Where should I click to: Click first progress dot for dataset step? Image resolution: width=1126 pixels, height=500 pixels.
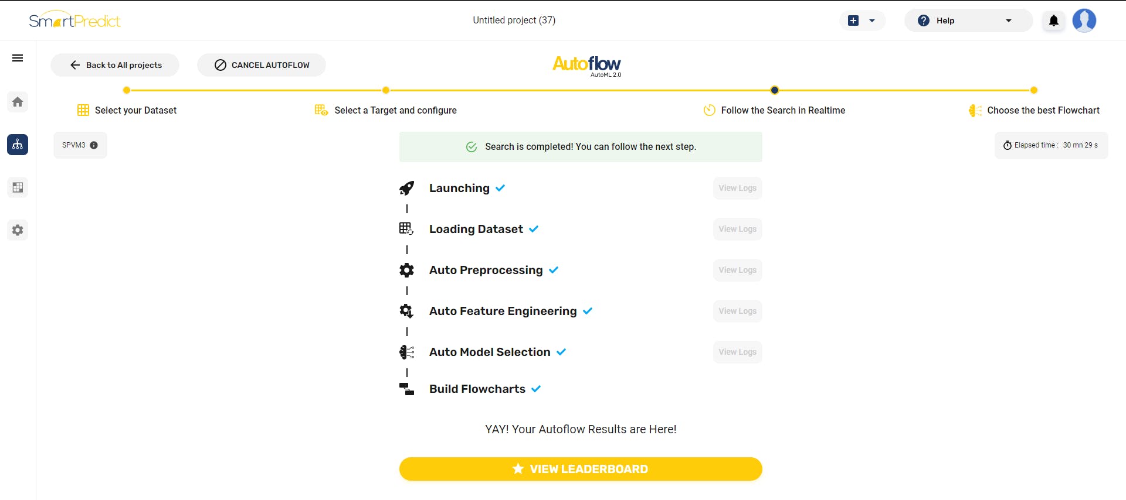point(127,90)
